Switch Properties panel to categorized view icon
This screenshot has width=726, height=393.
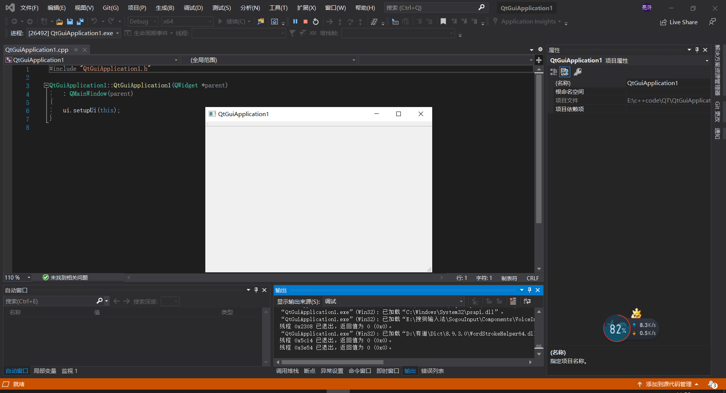pos(554,72)
